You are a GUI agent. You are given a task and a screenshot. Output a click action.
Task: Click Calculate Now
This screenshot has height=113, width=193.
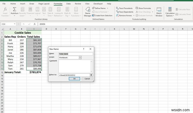[x=183, y=9]
